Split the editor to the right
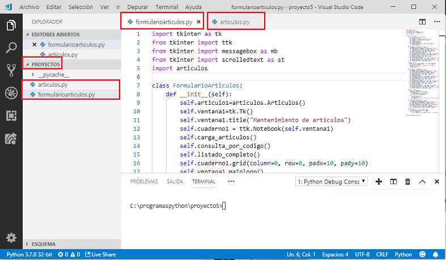The width and height of the screenshot is (446, 260). pyautogui.click(x=422, y=22)
